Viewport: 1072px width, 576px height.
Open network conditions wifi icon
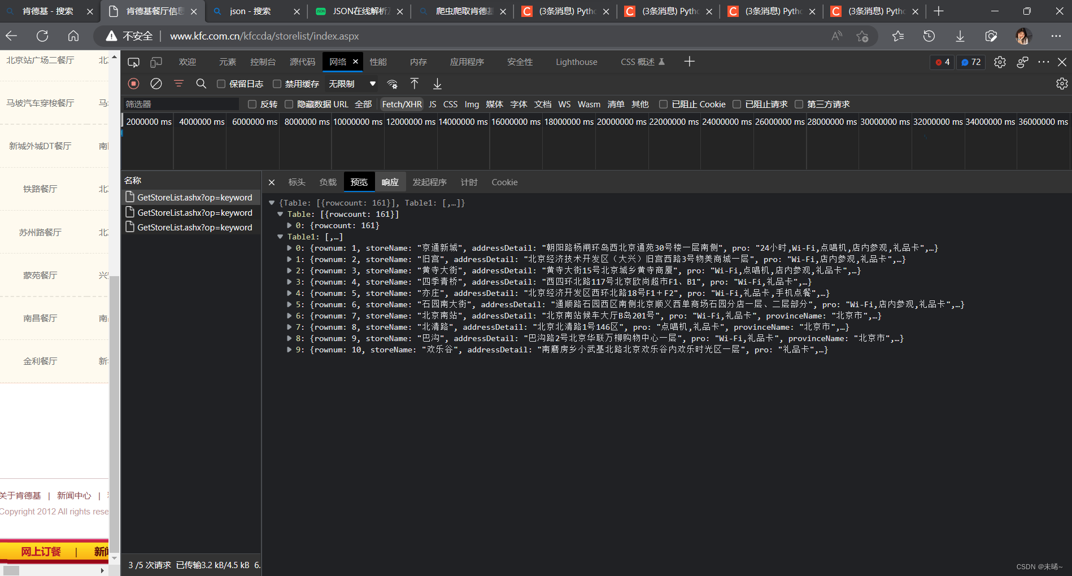[x=392, y=84]
